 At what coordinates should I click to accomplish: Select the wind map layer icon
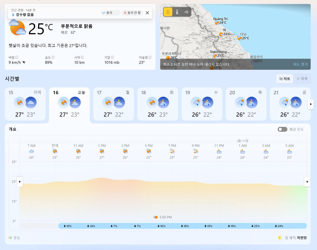pos(186,12)
